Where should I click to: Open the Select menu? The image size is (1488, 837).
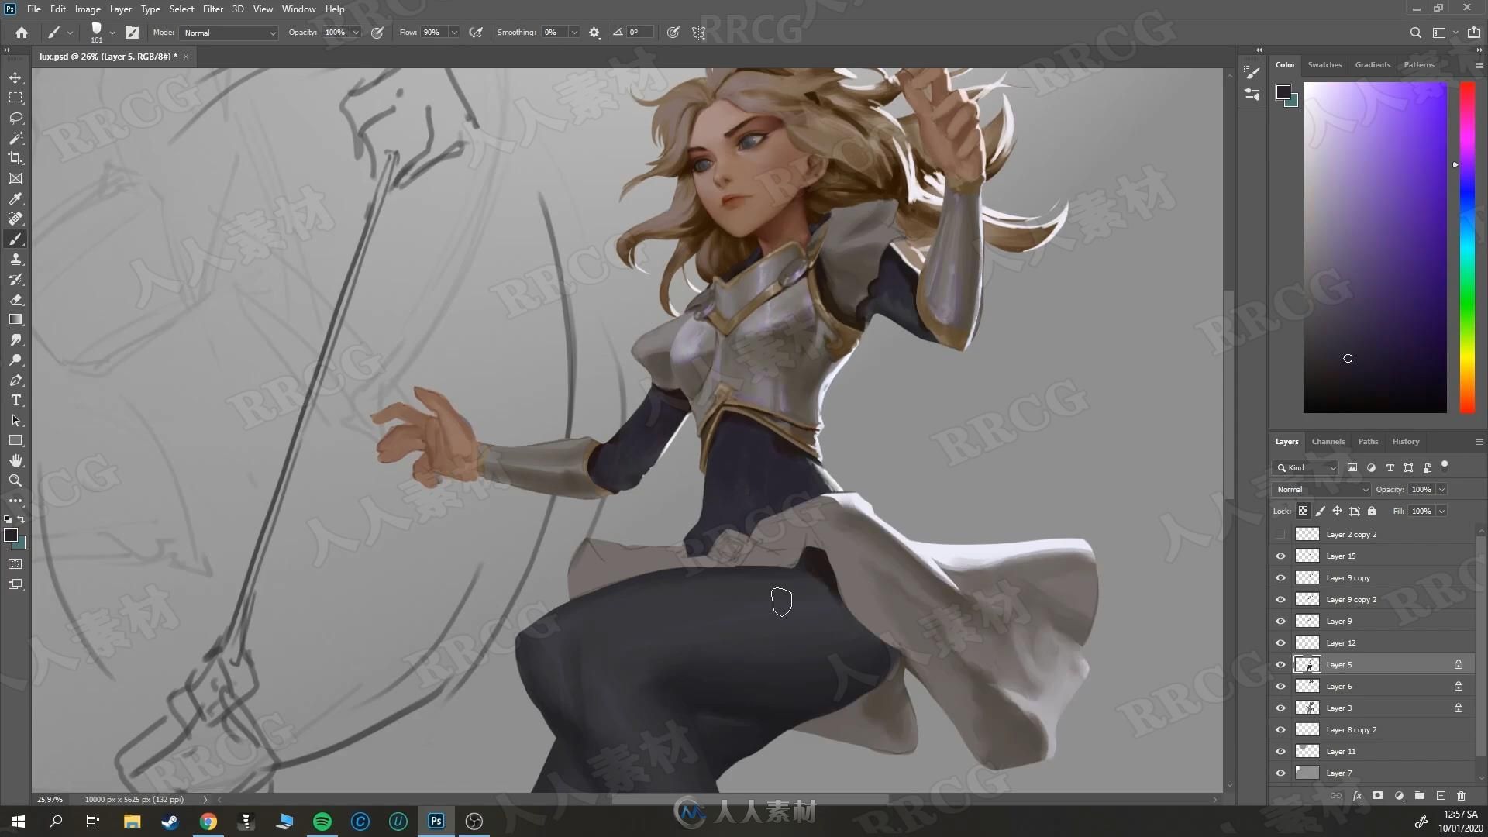[181, 9]
